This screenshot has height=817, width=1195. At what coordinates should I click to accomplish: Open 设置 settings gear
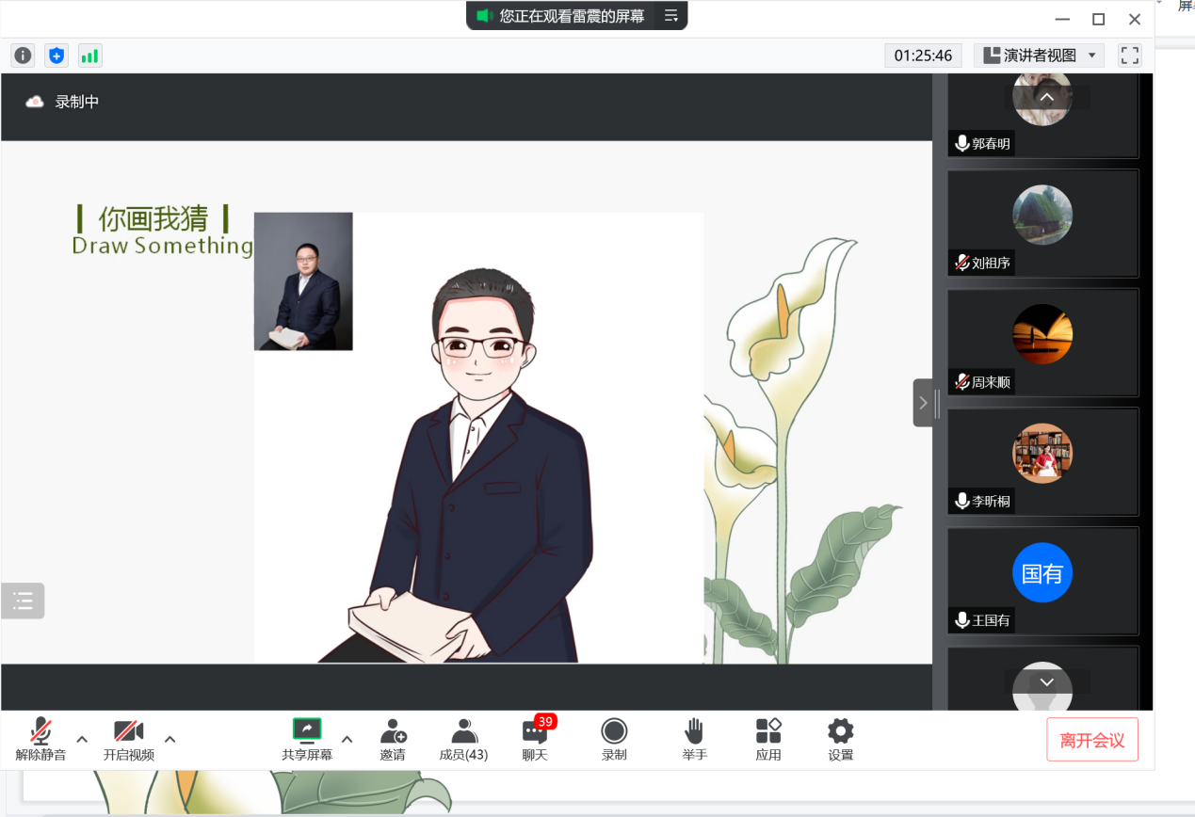pyautogui.click(x=840, y=740)
